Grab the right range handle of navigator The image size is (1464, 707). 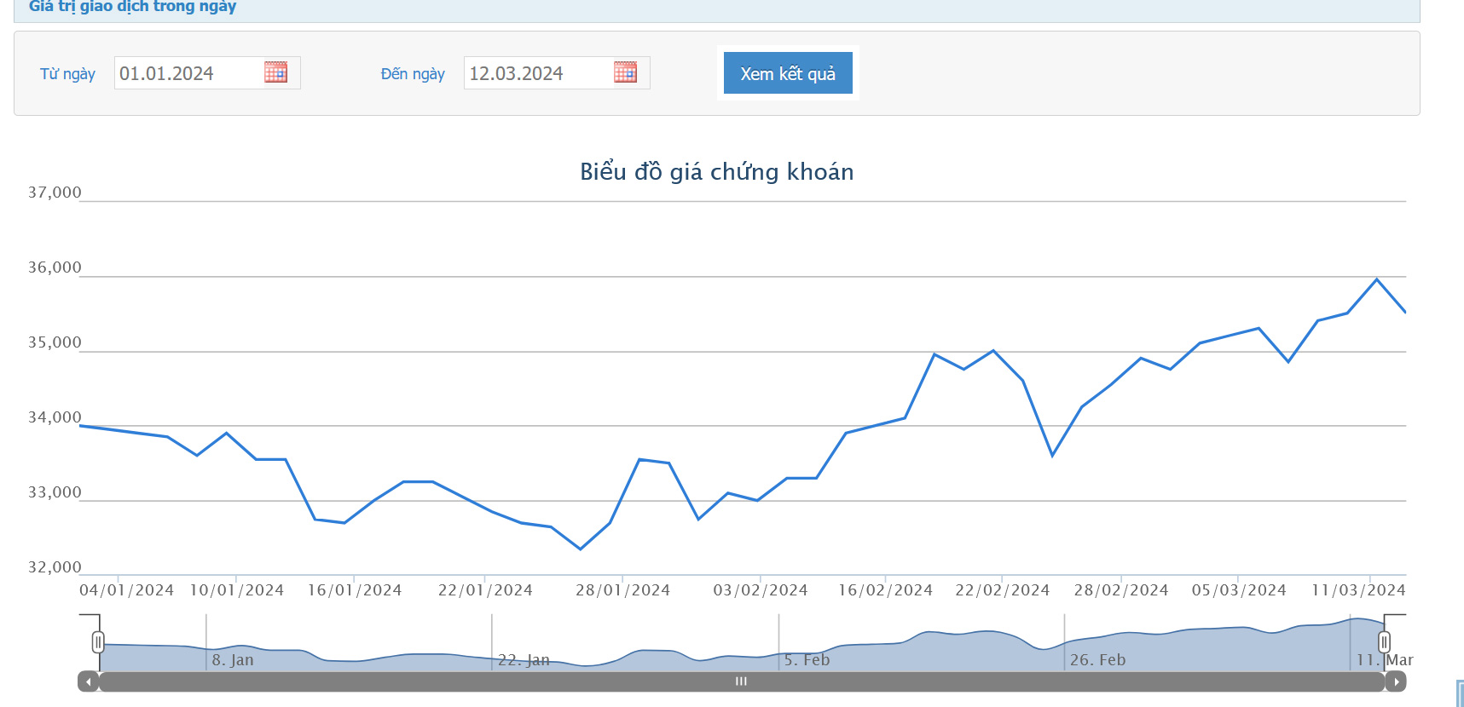[x=1384, y=642]
